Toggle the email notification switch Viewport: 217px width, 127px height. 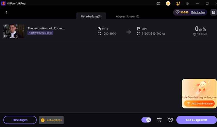(146, 120)
